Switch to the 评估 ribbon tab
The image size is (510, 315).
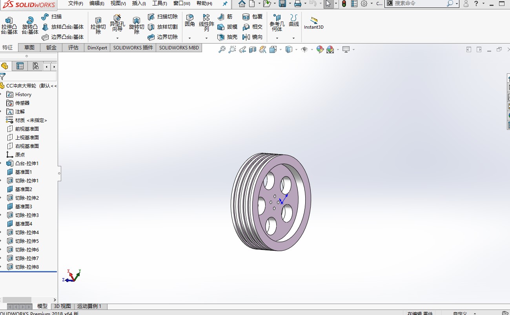[x=73, y=48]
